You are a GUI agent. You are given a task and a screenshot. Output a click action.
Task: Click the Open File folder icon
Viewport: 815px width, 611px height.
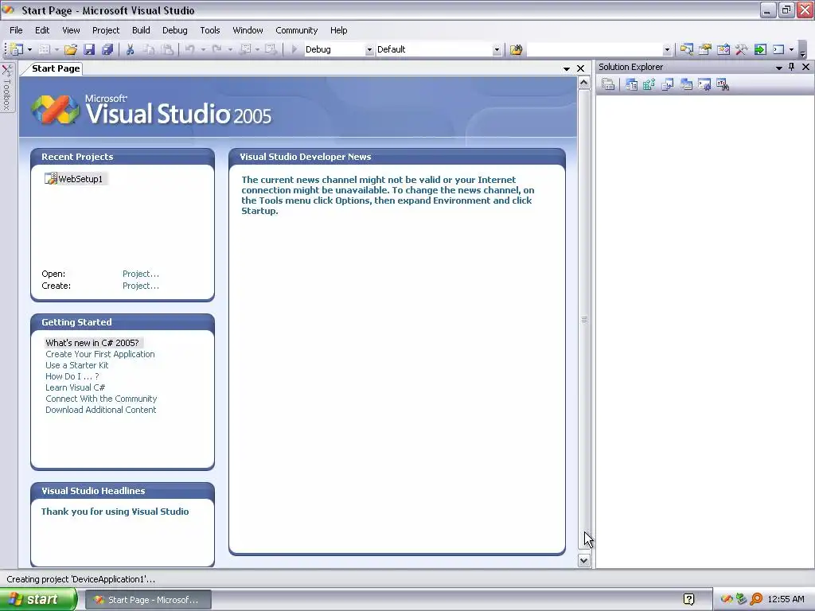coord(71,49)
